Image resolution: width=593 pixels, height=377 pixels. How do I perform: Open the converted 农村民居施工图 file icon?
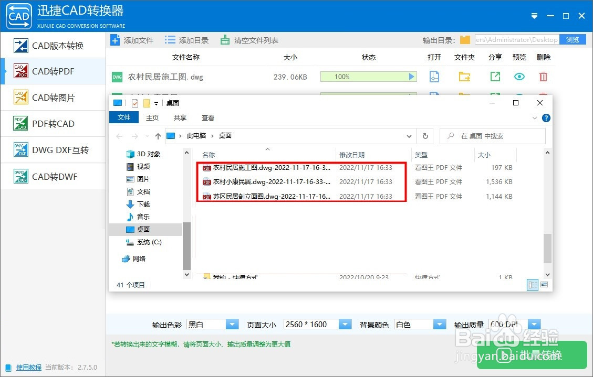434,77
